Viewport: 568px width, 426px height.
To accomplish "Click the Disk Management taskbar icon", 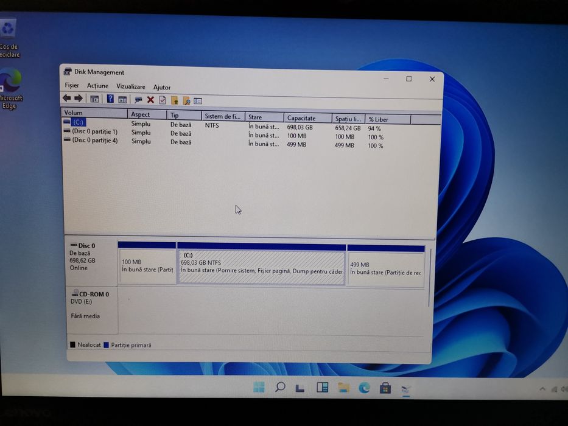I will tap(405, 389).
